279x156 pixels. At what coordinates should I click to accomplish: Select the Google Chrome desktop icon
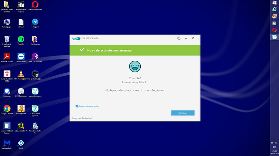coord(7,110)
